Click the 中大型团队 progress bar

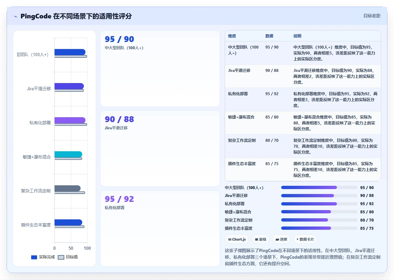click(319, 187)
